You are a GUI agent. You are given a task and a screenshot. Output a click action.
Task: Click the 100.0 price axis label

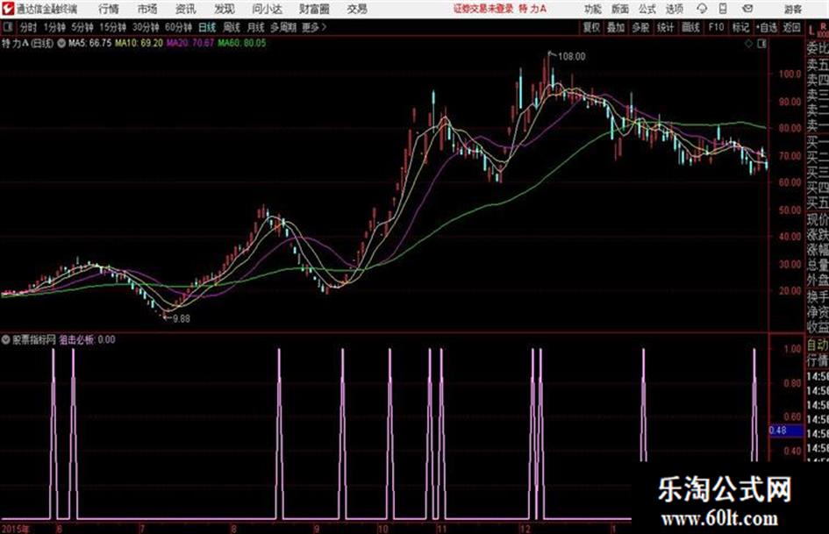[x=790, y=74]
